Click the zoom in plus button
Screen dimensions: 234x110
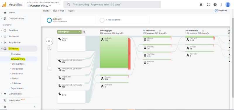tap(49, 48)
